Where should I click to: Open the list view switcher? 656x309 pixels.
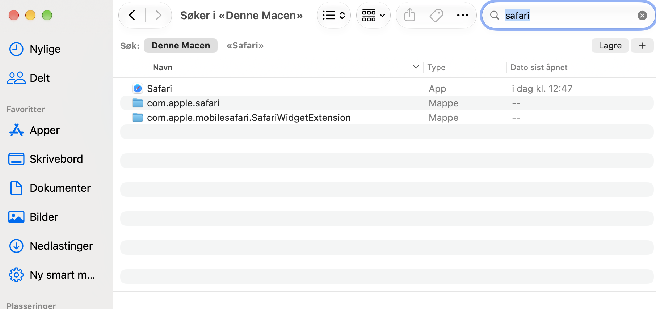tap(334, 15)
